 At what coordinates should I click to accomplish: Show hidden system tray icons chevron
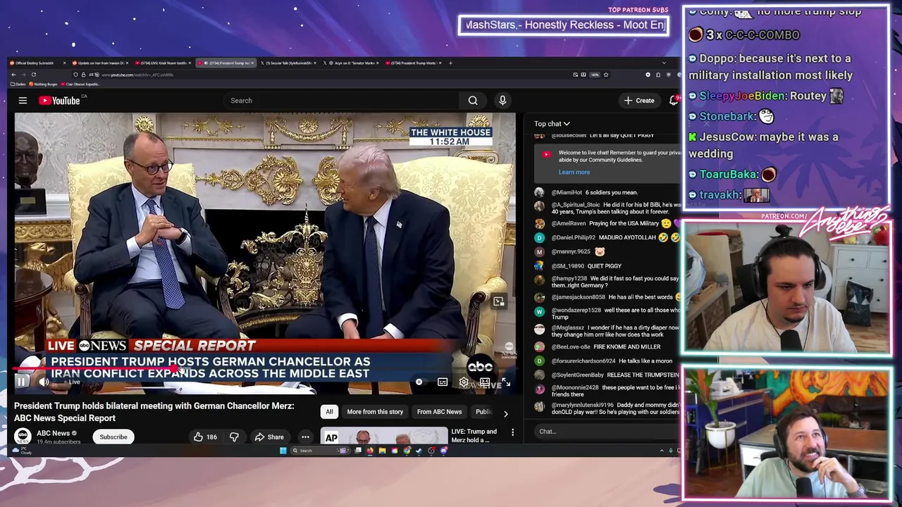pos(662,451)
